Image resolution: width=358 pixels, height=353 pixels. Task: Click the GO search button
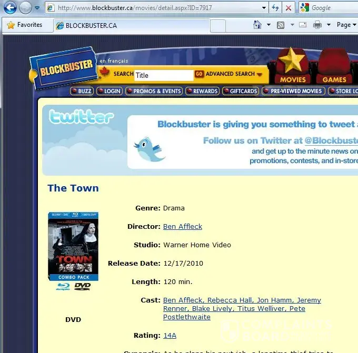(x=199, y=74)
